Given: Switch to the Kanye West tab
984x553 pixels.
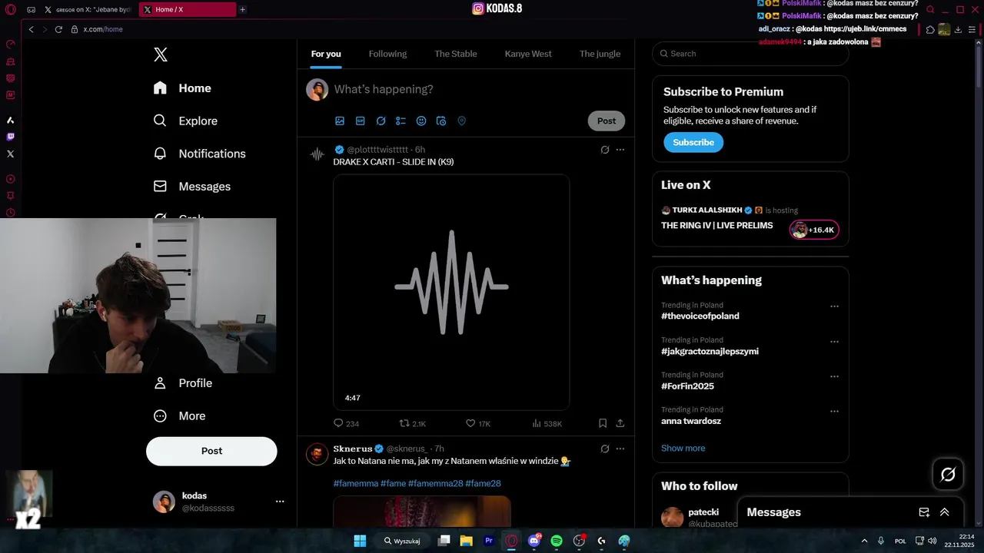Looking at the screenshot, I should pos(528,54).
